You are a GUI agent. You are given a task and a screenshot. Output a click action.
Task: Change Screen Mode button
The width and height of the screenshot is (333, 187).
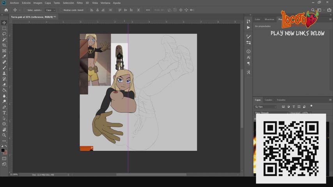[4, 164]
